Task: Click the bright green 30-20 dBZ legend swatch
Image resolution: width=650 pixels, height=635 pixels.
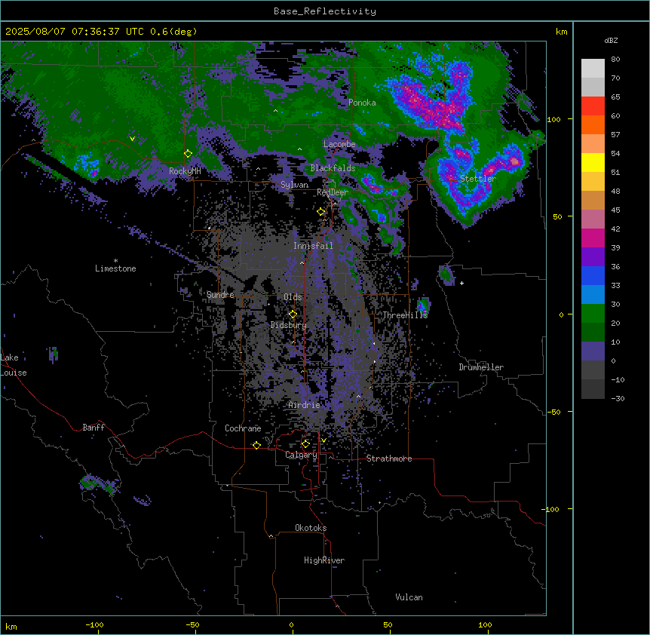Action: pos(593,314)
